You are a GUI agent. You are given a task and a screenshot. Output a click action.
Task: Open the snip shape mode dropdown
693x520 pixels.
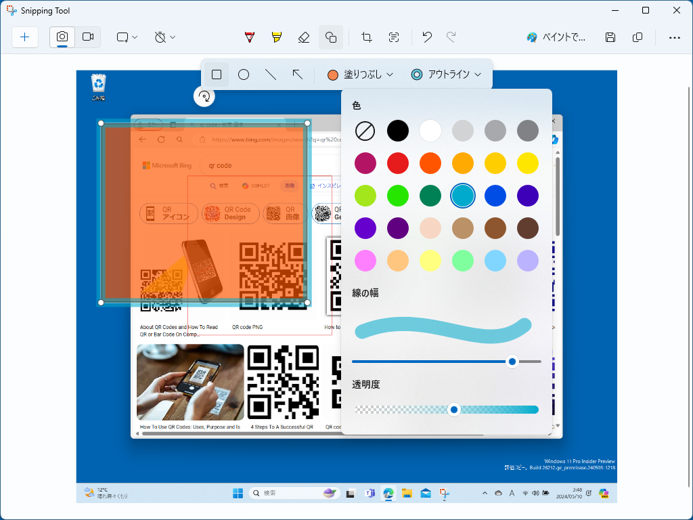(127, 37)
